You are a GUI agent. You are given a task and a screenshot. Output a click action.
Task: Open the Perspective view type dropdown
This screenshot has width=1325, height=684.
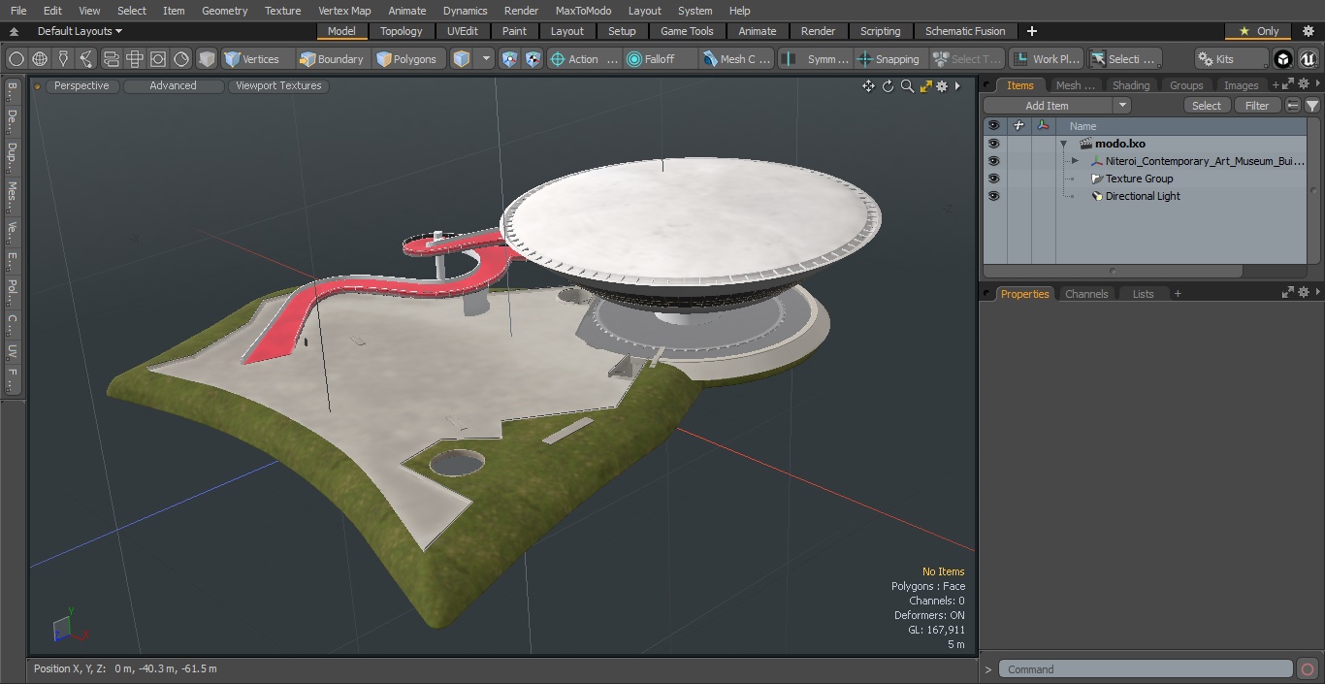click(81, 86)
